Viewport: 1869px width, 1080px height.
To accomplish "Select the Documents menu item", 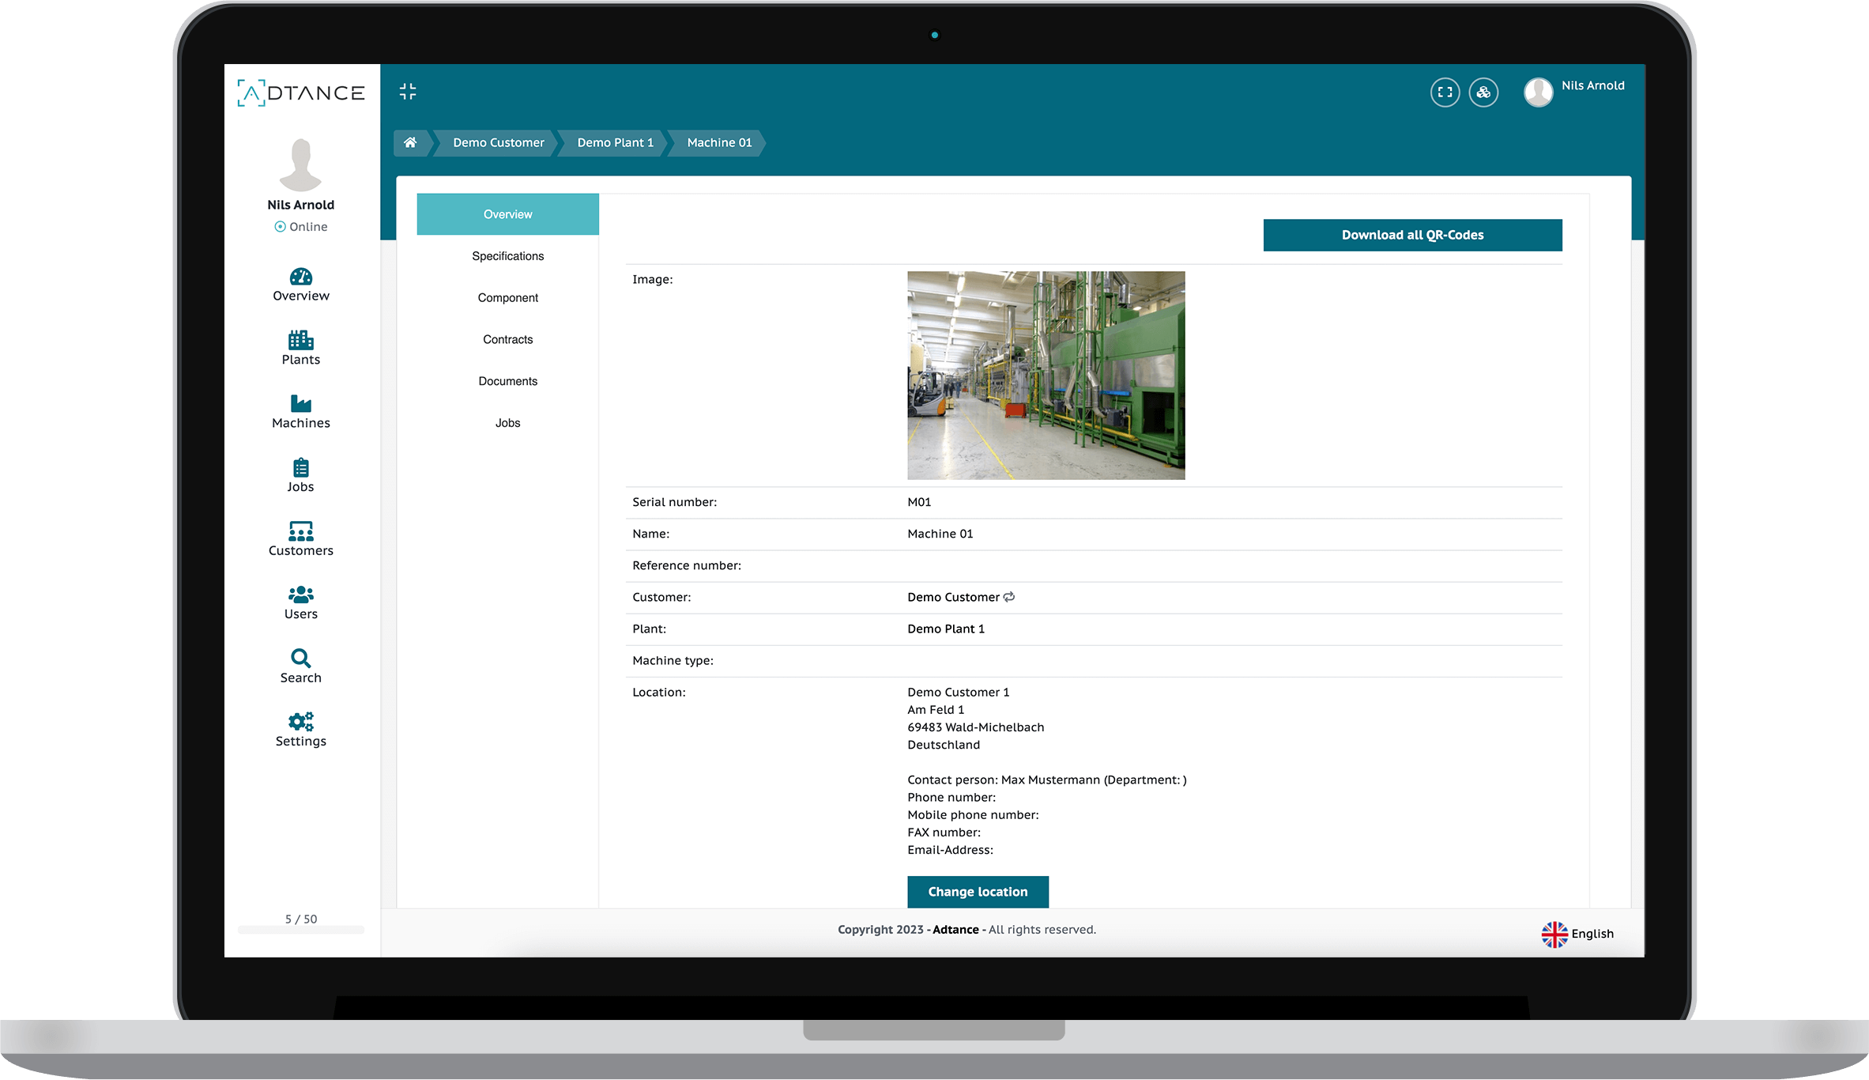I will [507, 380].
